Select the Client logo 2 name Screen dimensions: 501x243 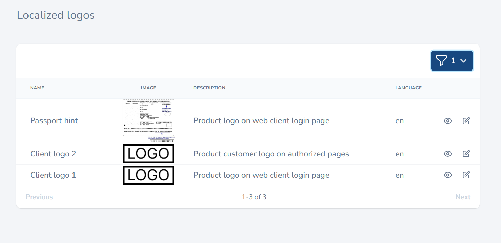click(x=53, y=154)
